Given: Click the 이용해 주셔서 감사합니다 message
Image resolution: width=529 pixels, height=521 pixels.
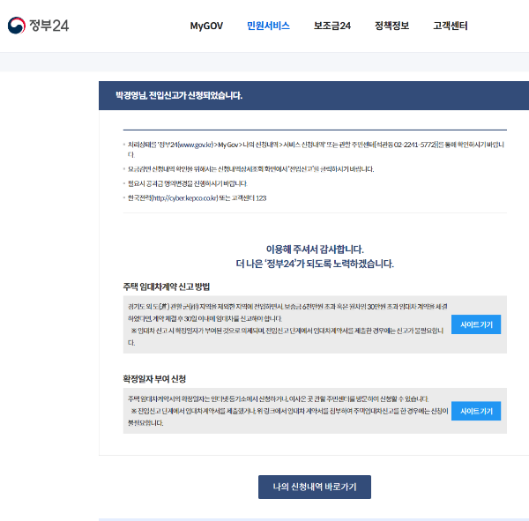Looking at the screenshot, I should click(315, 249).
